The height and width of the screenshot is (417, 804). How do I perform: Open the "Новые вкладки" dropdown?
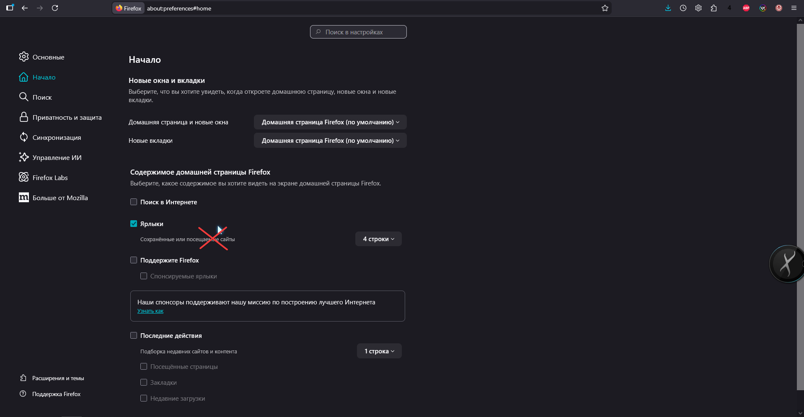(330, 141)
